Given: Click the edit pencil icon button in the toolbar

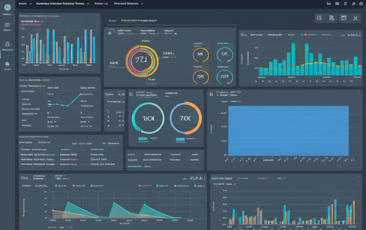Looking at the screenshot, I should coord(331,18).
